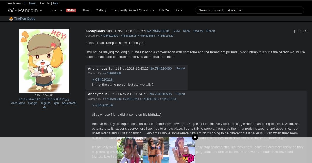Click ThePornDude text link
The height and width of the screenshot is (163, 312).
pos(25,19)
